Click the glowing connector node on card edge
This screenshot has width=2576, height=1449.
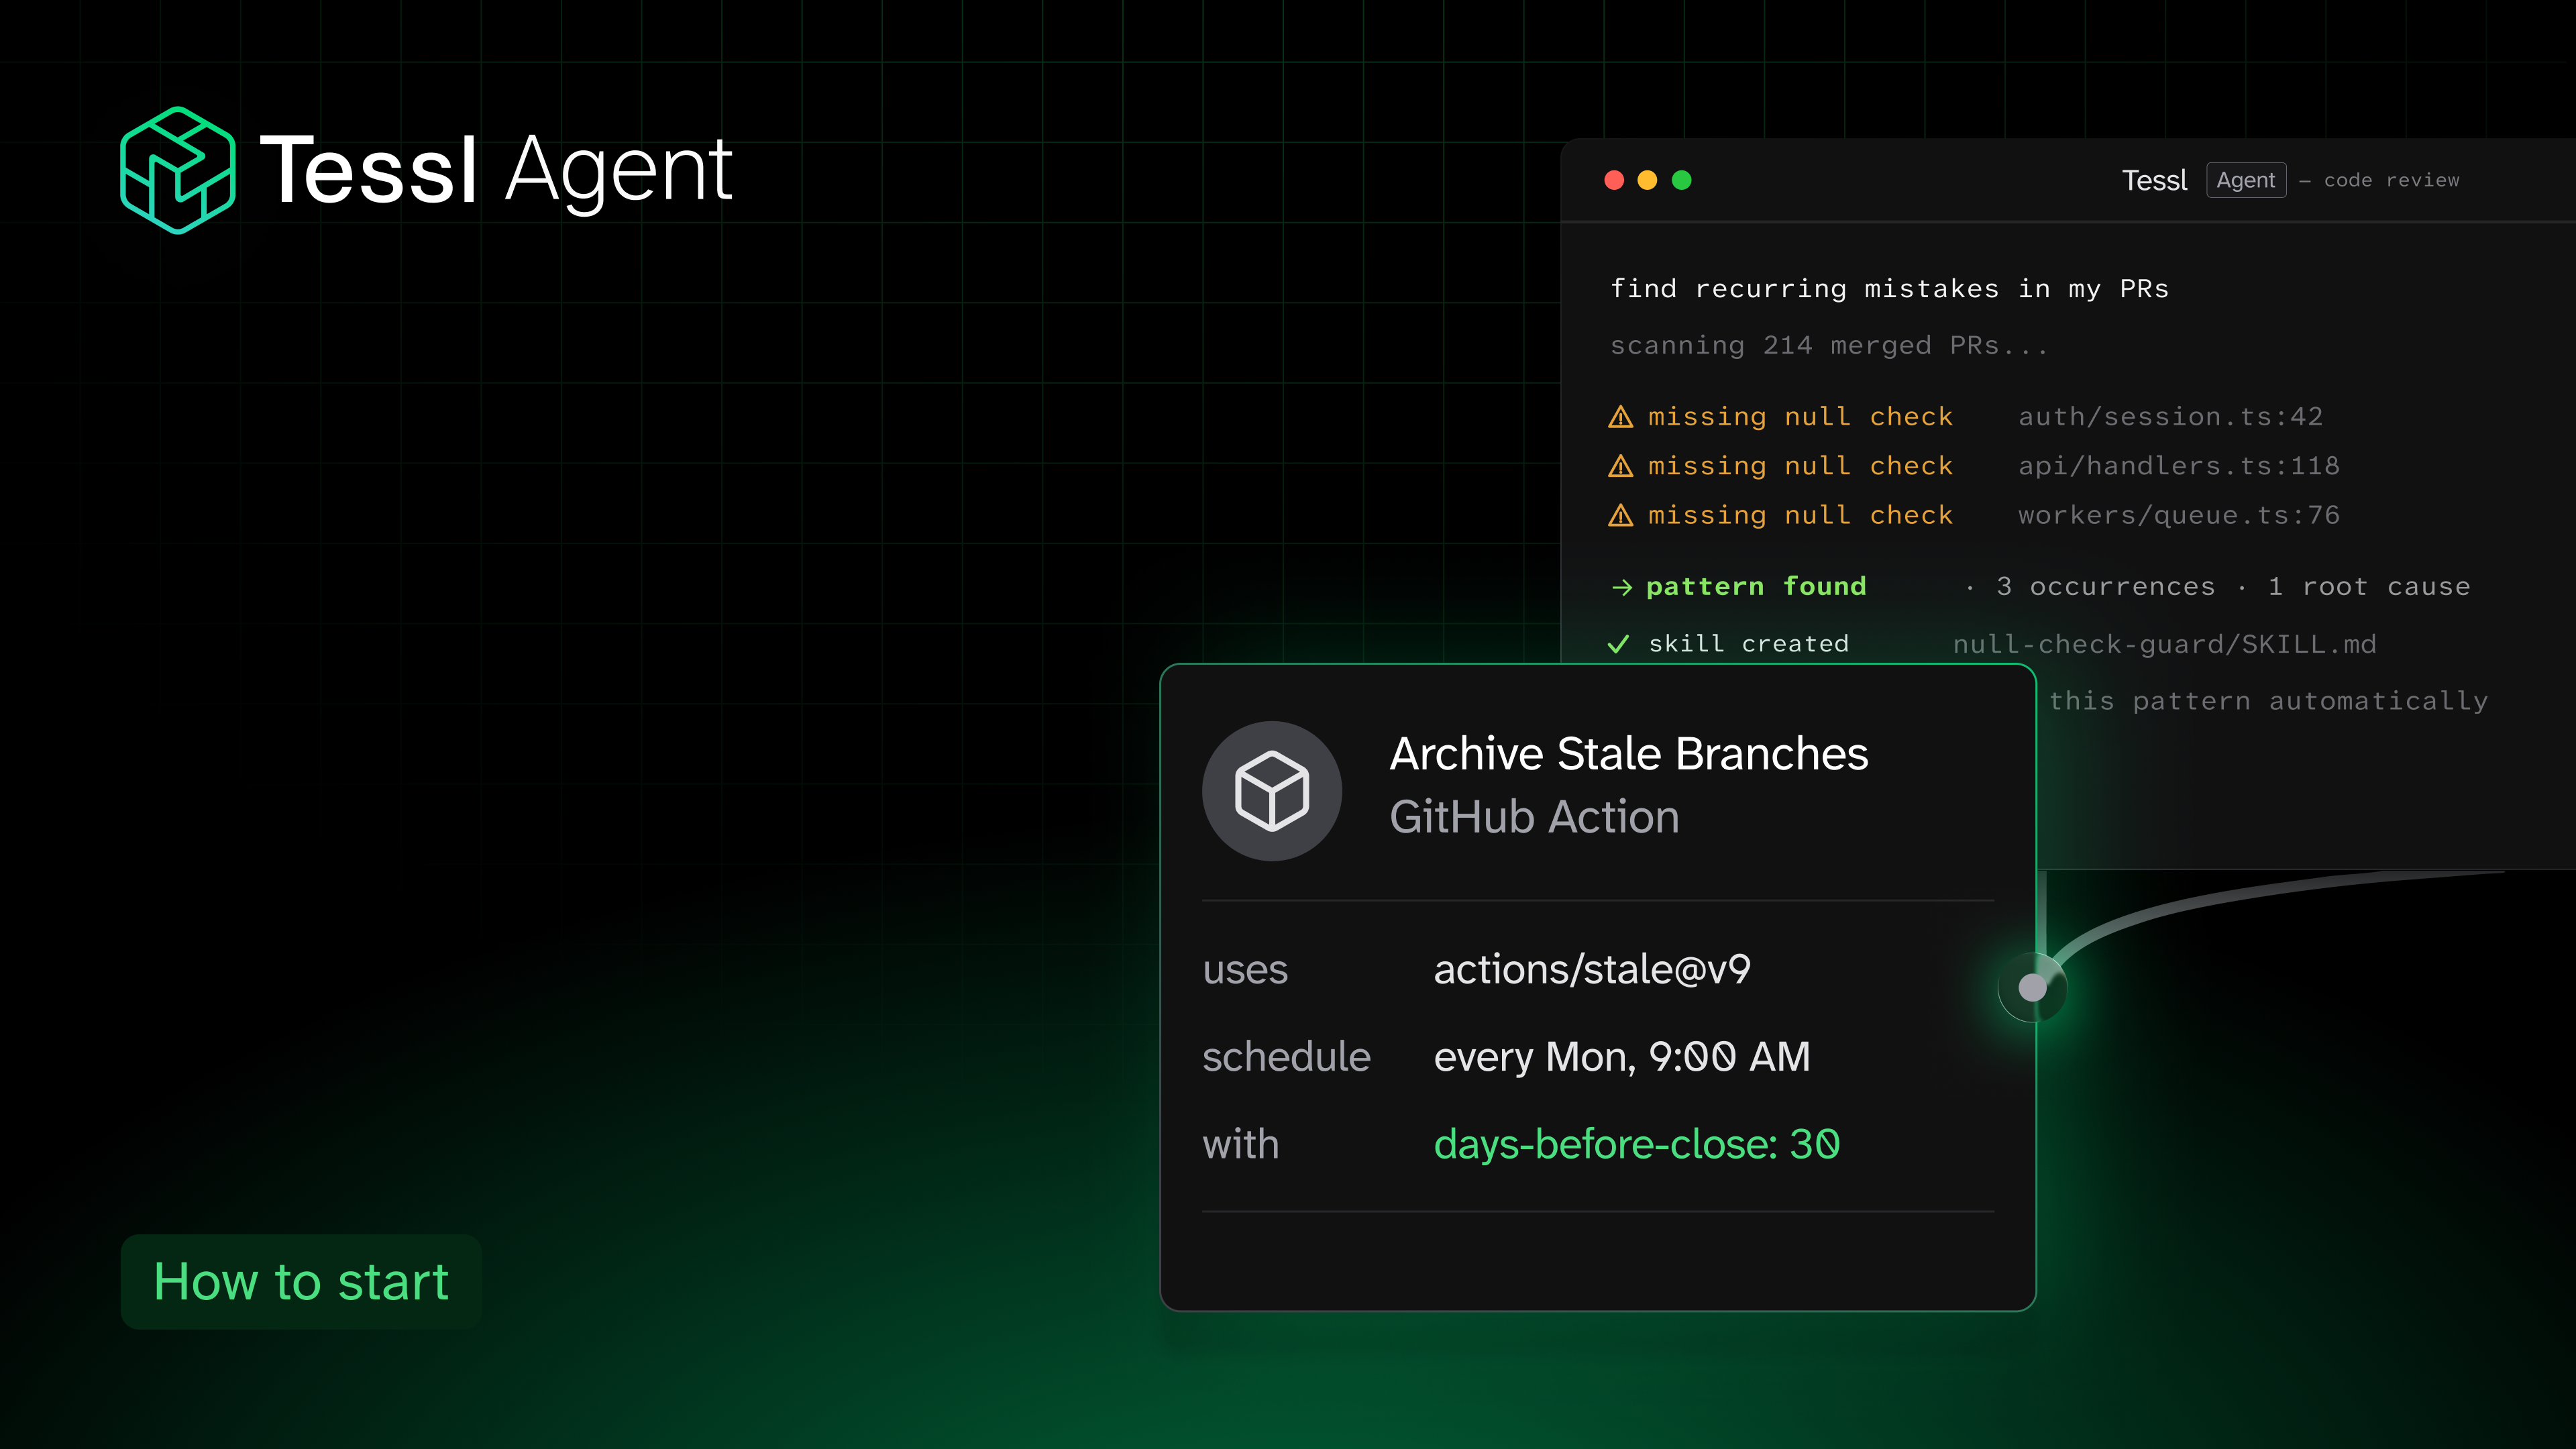pyautogui.click(x=2033, y=988)
